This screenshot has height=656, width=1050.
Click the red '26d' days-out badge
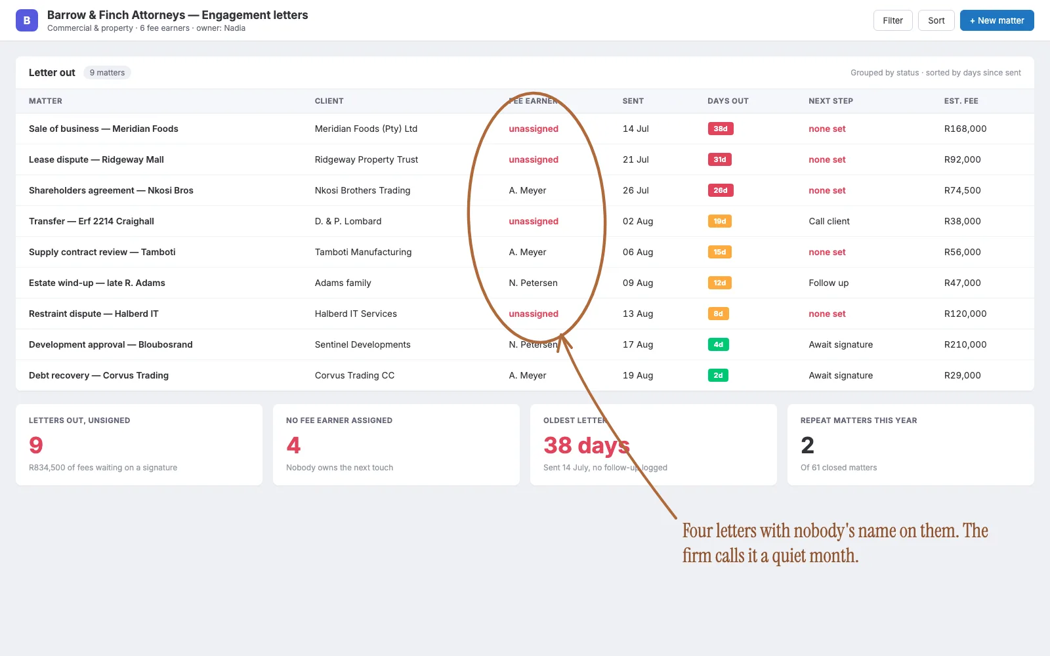721,190
